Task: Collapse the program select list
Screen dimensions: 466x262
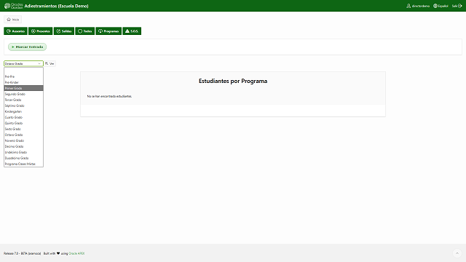Action: pos(23,63)
